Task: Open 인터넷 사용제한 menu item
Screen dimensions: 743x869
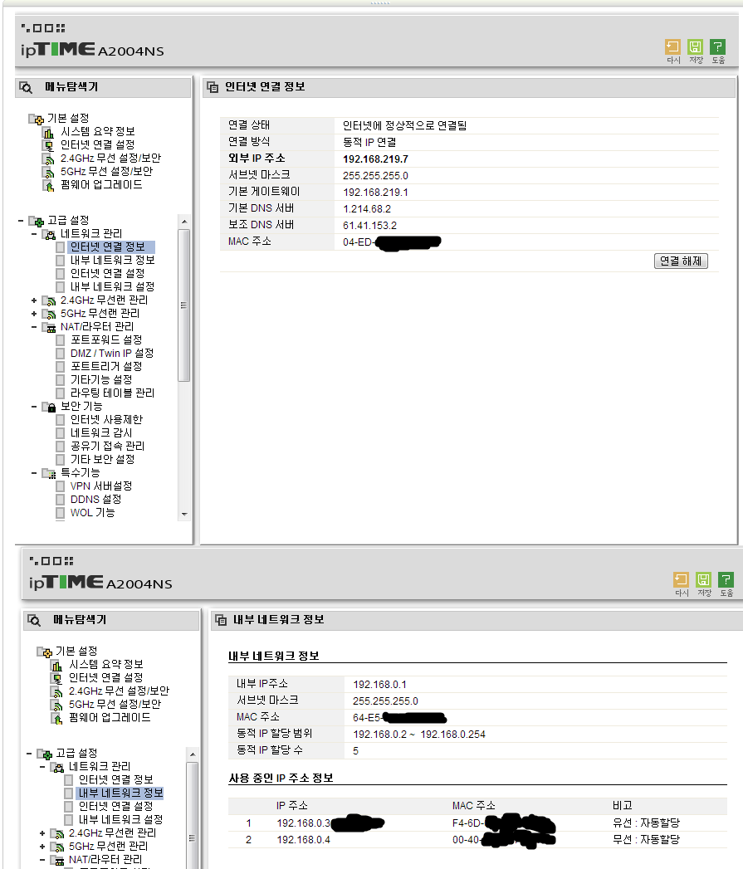Action: coord(106,419)
